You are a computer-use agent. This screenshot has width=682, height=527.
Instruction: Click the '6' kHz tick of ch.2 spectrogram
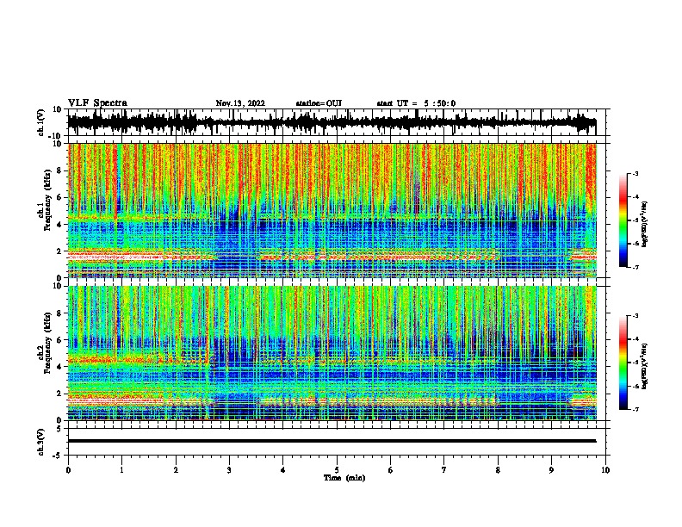pyautogui.click(x=59, y=340)
